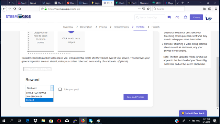Select 100% STEEM POWER option
This screenshot has width=220, height=124.
39,93
